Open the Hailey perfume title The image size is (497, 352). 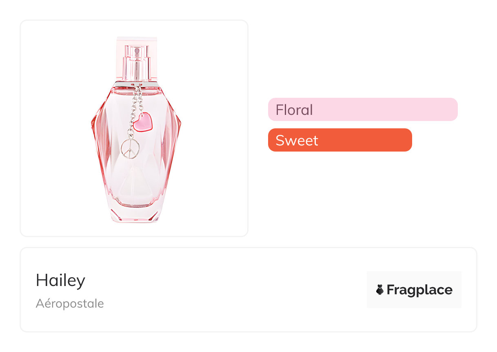[x=60, y=280]
